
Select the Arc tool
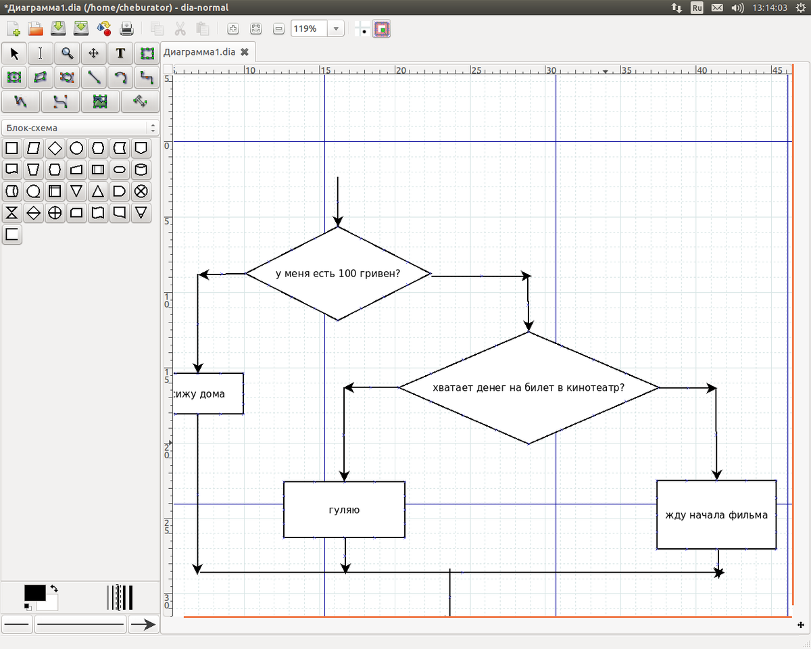120,78
